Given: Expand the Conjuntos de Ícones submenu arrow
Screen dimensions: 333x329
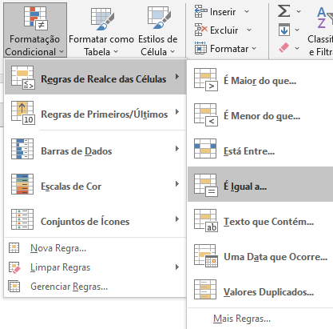Looking at the screenshot, I should [x=177, y=219].
